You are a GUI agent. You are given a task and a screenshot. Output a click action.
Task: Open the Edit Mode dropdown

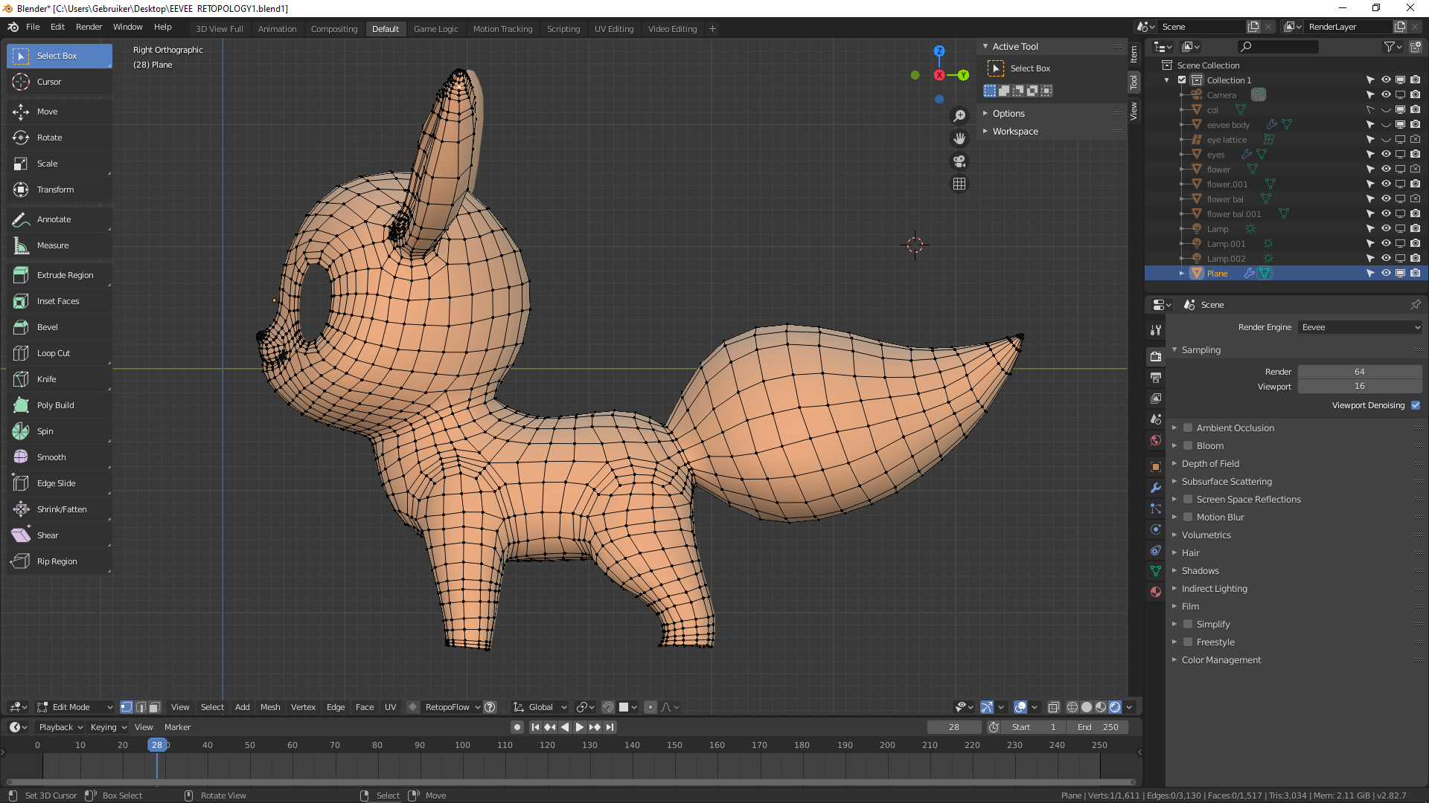[x=74, y=707]
